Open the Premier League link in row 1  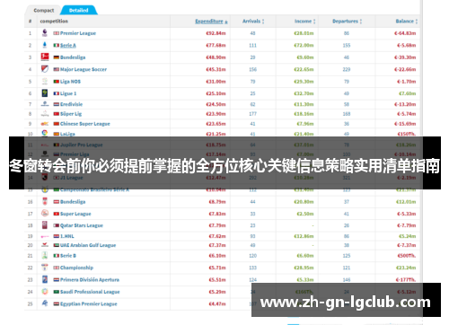click(78, 33)
